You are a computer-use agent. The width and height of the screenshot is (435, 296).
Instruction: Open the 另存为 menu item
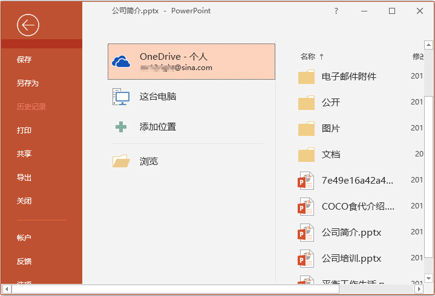(x=27, y=83)
